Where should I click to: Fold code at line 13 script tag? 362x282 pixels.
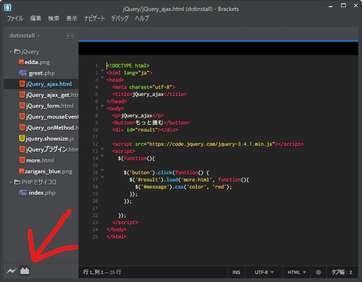(x=102, y=149)
